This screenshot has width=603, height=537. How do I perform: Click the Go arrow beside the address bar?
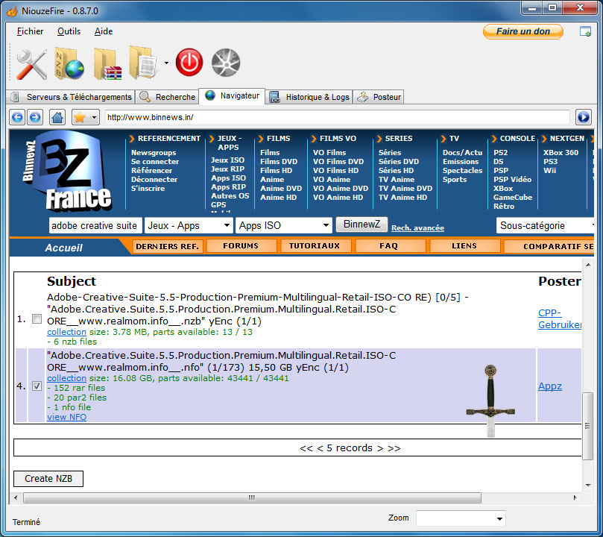pyautogui.click(x=584, y=117)
